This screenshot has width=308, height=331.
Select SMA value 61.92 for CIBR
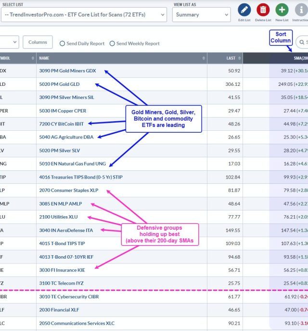(x=291, y=297)
